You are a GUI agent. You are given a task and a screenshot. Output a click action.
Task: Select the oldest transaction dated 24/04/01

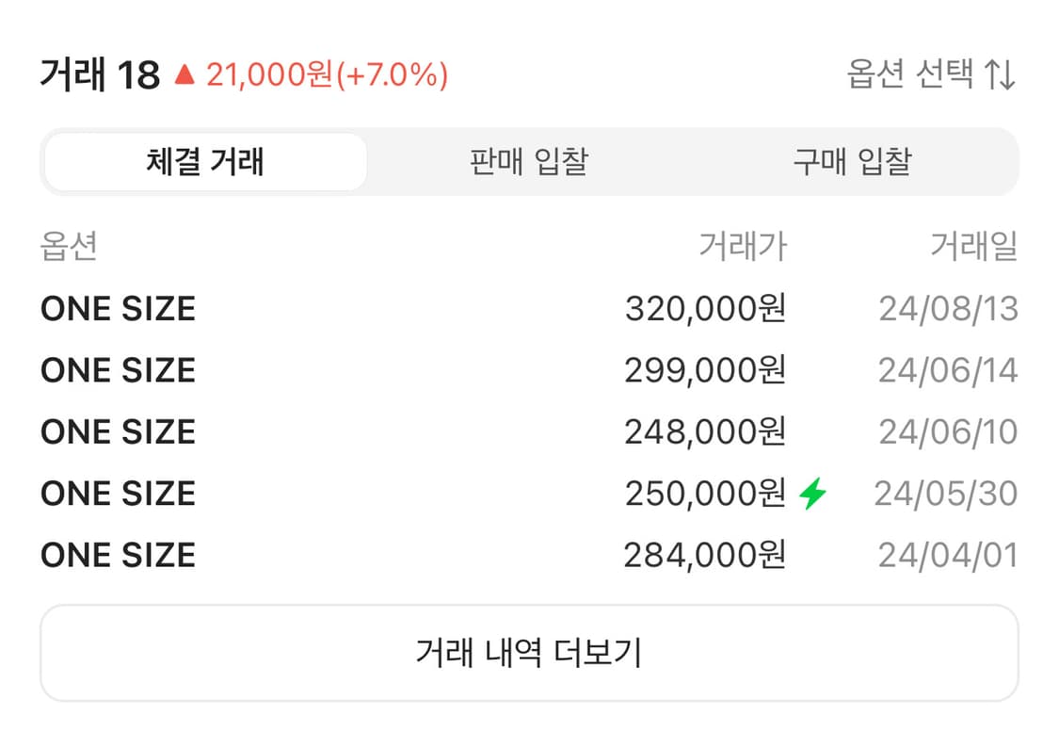[529, 555]
